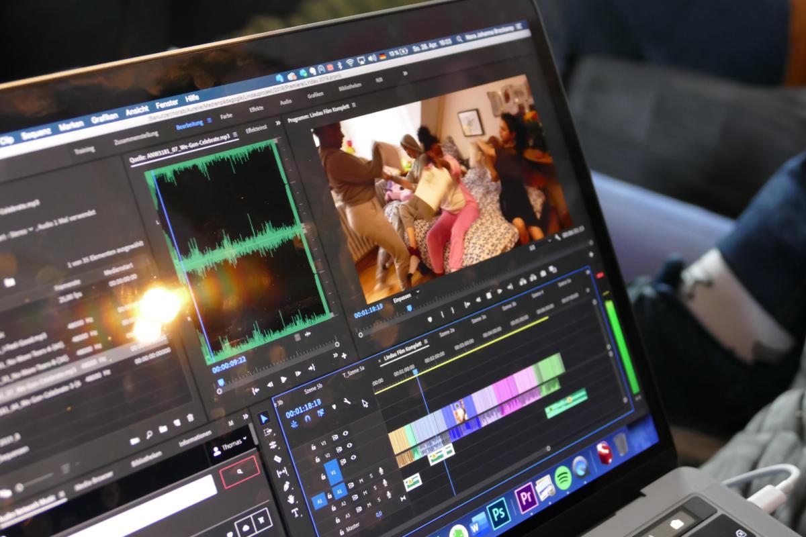
Task: Select the Track Select Forward tool
Action: tap(268, 432)
